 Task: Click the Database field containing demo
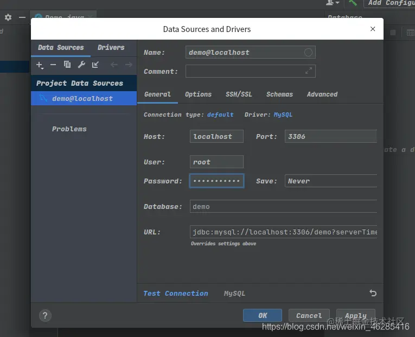(283, 206)
